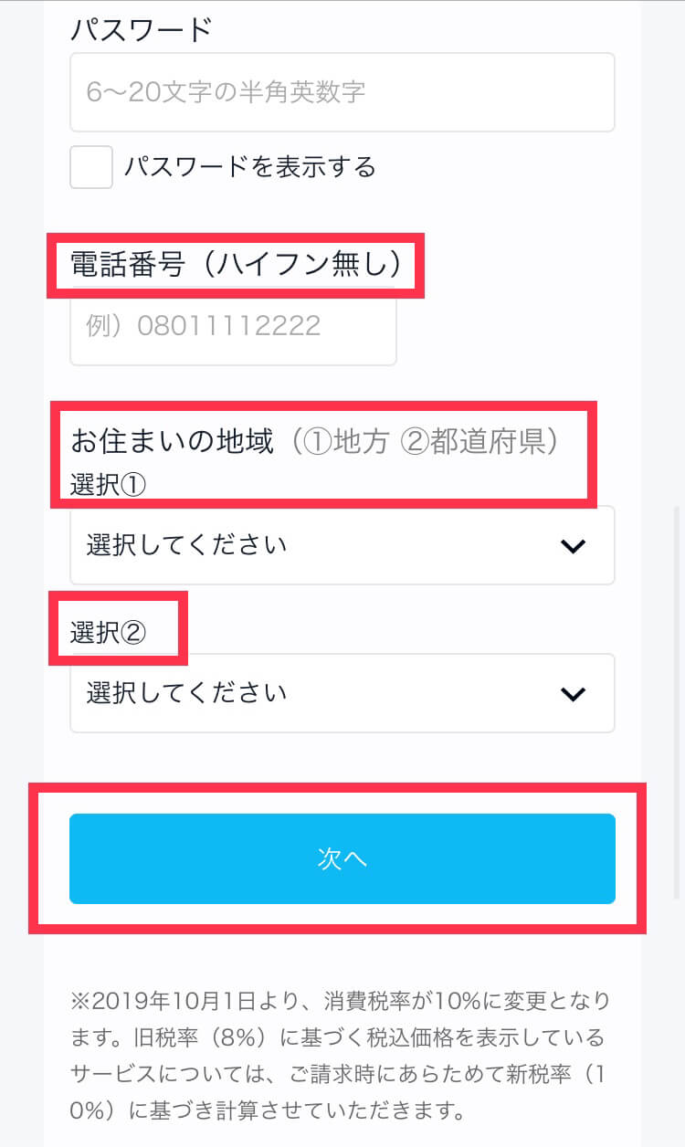685x1147 pixels.
Task: Click the blue 次へ button
Action: 342,858
